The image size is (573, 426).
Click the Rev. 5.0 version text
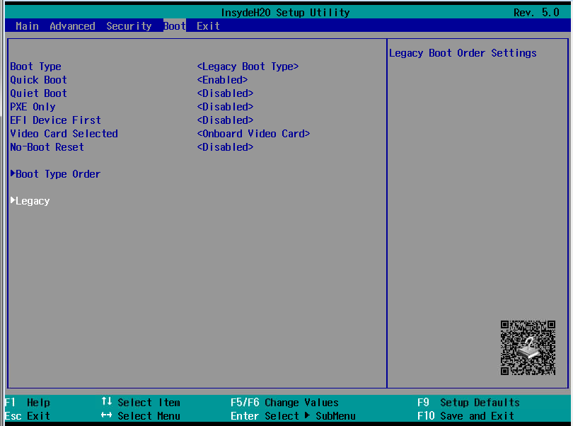tap(536, 13)
